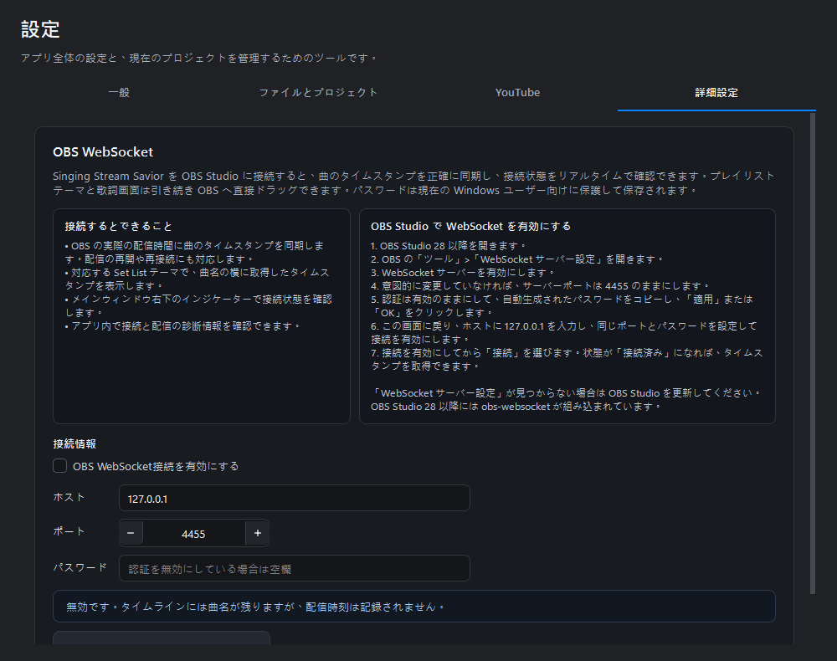
Task: Focus the パスワード input field
Action: [x=294, y=569]
